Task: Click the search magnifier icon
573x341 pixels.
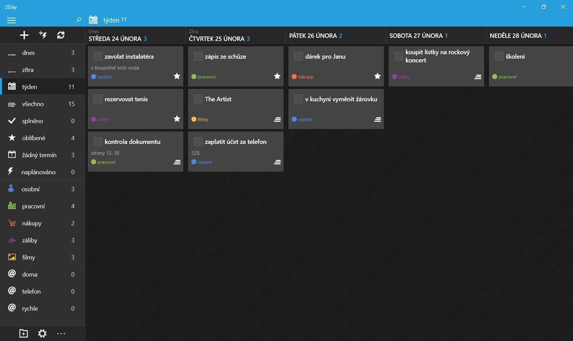Action: click(79, 20)
